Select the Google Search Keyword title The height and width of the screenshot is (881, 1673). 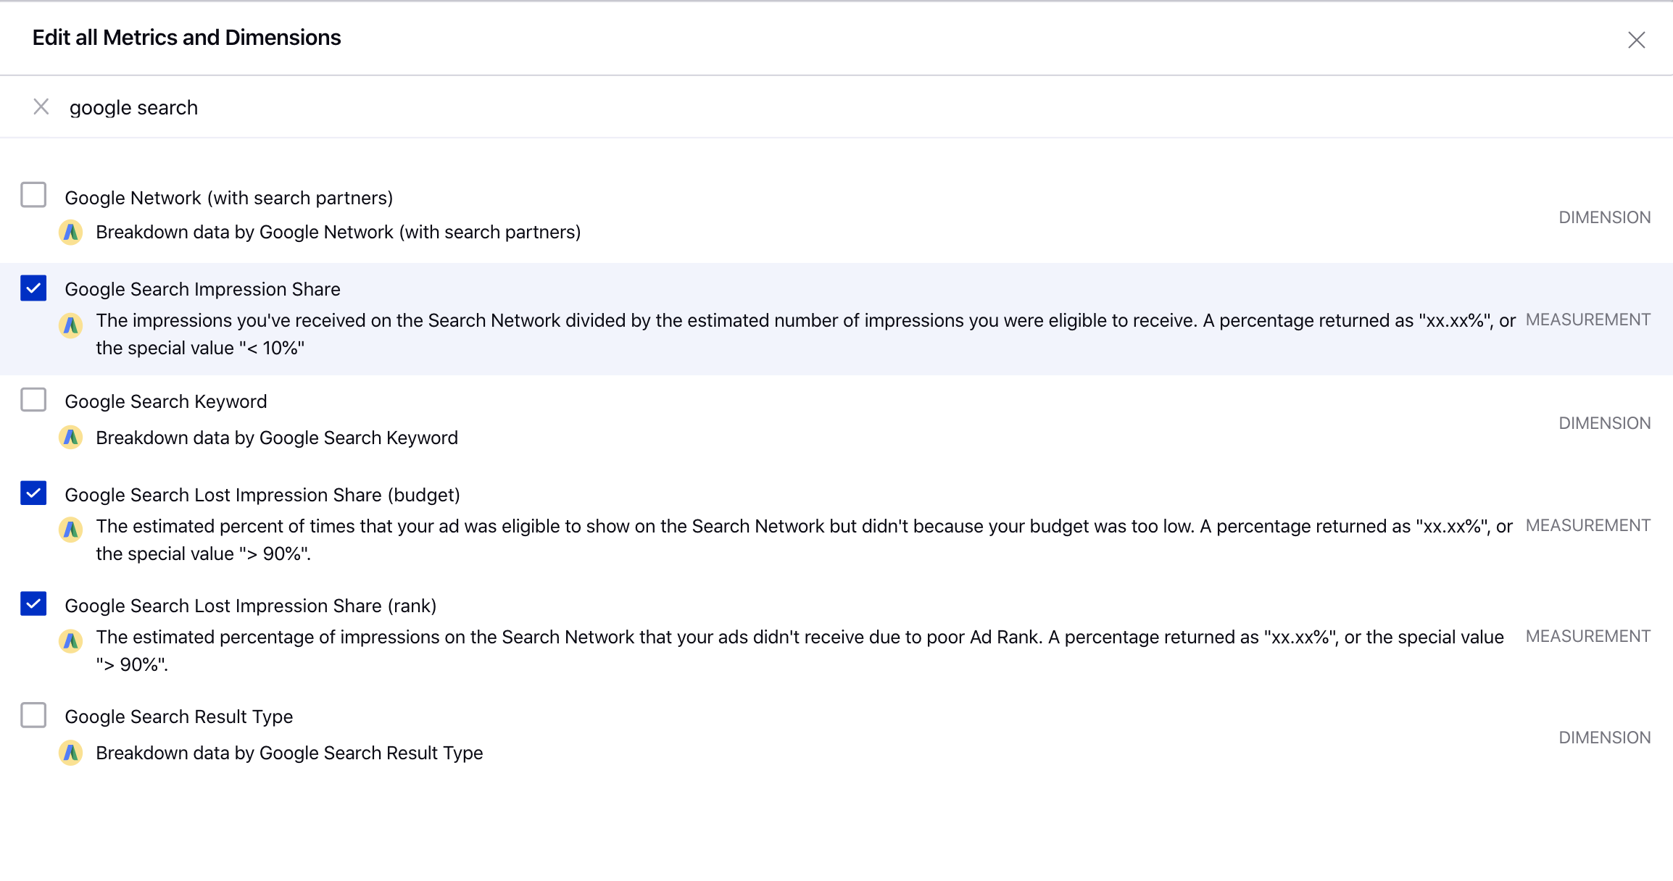tap(166, 401)
